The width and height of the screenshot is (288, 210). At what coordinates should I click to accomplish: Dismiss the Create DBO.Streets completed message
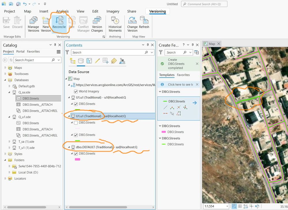[197, 64]
